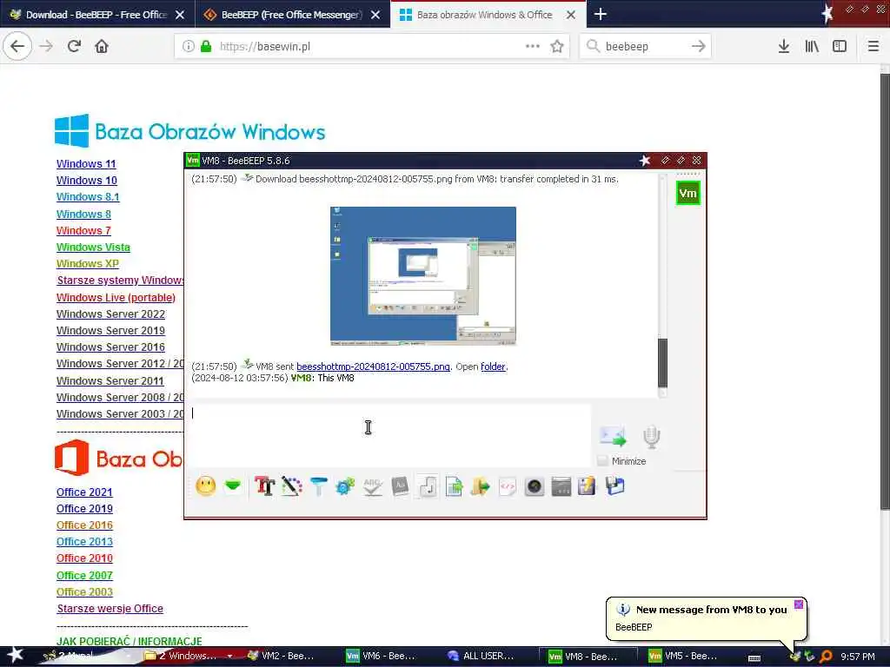Click the star pin icon in the VM8 title bar
Image resolution: width=890 pixels, height=667 pixels.
click(x=645, y=161)
